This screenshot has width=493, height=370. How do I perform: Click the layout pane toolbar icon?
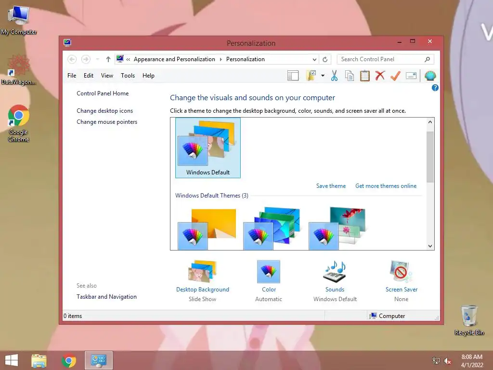[293, 76]
